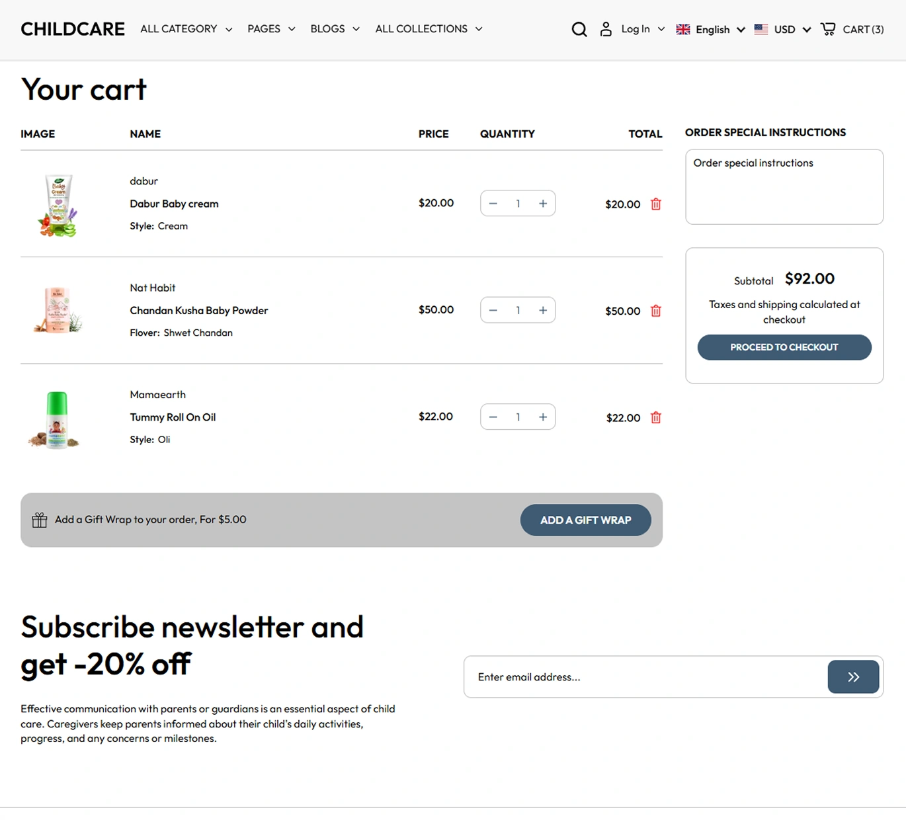Viewport: 906px width, 820px height.
Task: Open CART (3) link
Action: [863, 30]
